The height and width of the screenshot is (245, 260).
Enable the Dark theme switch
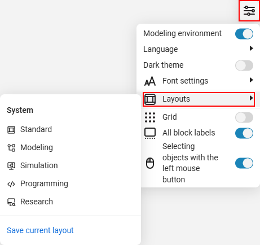coord(244,65)
